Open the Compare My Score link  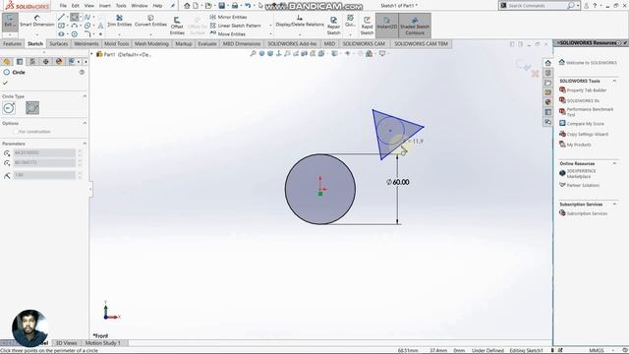click(x=586, y=124)
